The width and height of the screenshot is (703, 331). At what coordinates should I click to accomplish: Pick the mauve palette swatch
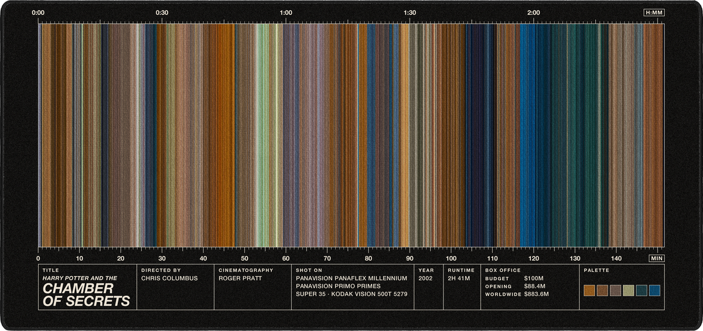(x=615, y=290)
